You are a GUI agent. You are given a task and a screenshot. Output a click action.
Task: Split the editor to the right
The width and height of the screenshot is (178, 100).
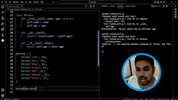coord(94,6)
